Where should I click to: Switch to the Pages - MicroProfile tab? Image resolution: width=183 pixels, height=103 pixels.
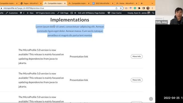point(31,3)
